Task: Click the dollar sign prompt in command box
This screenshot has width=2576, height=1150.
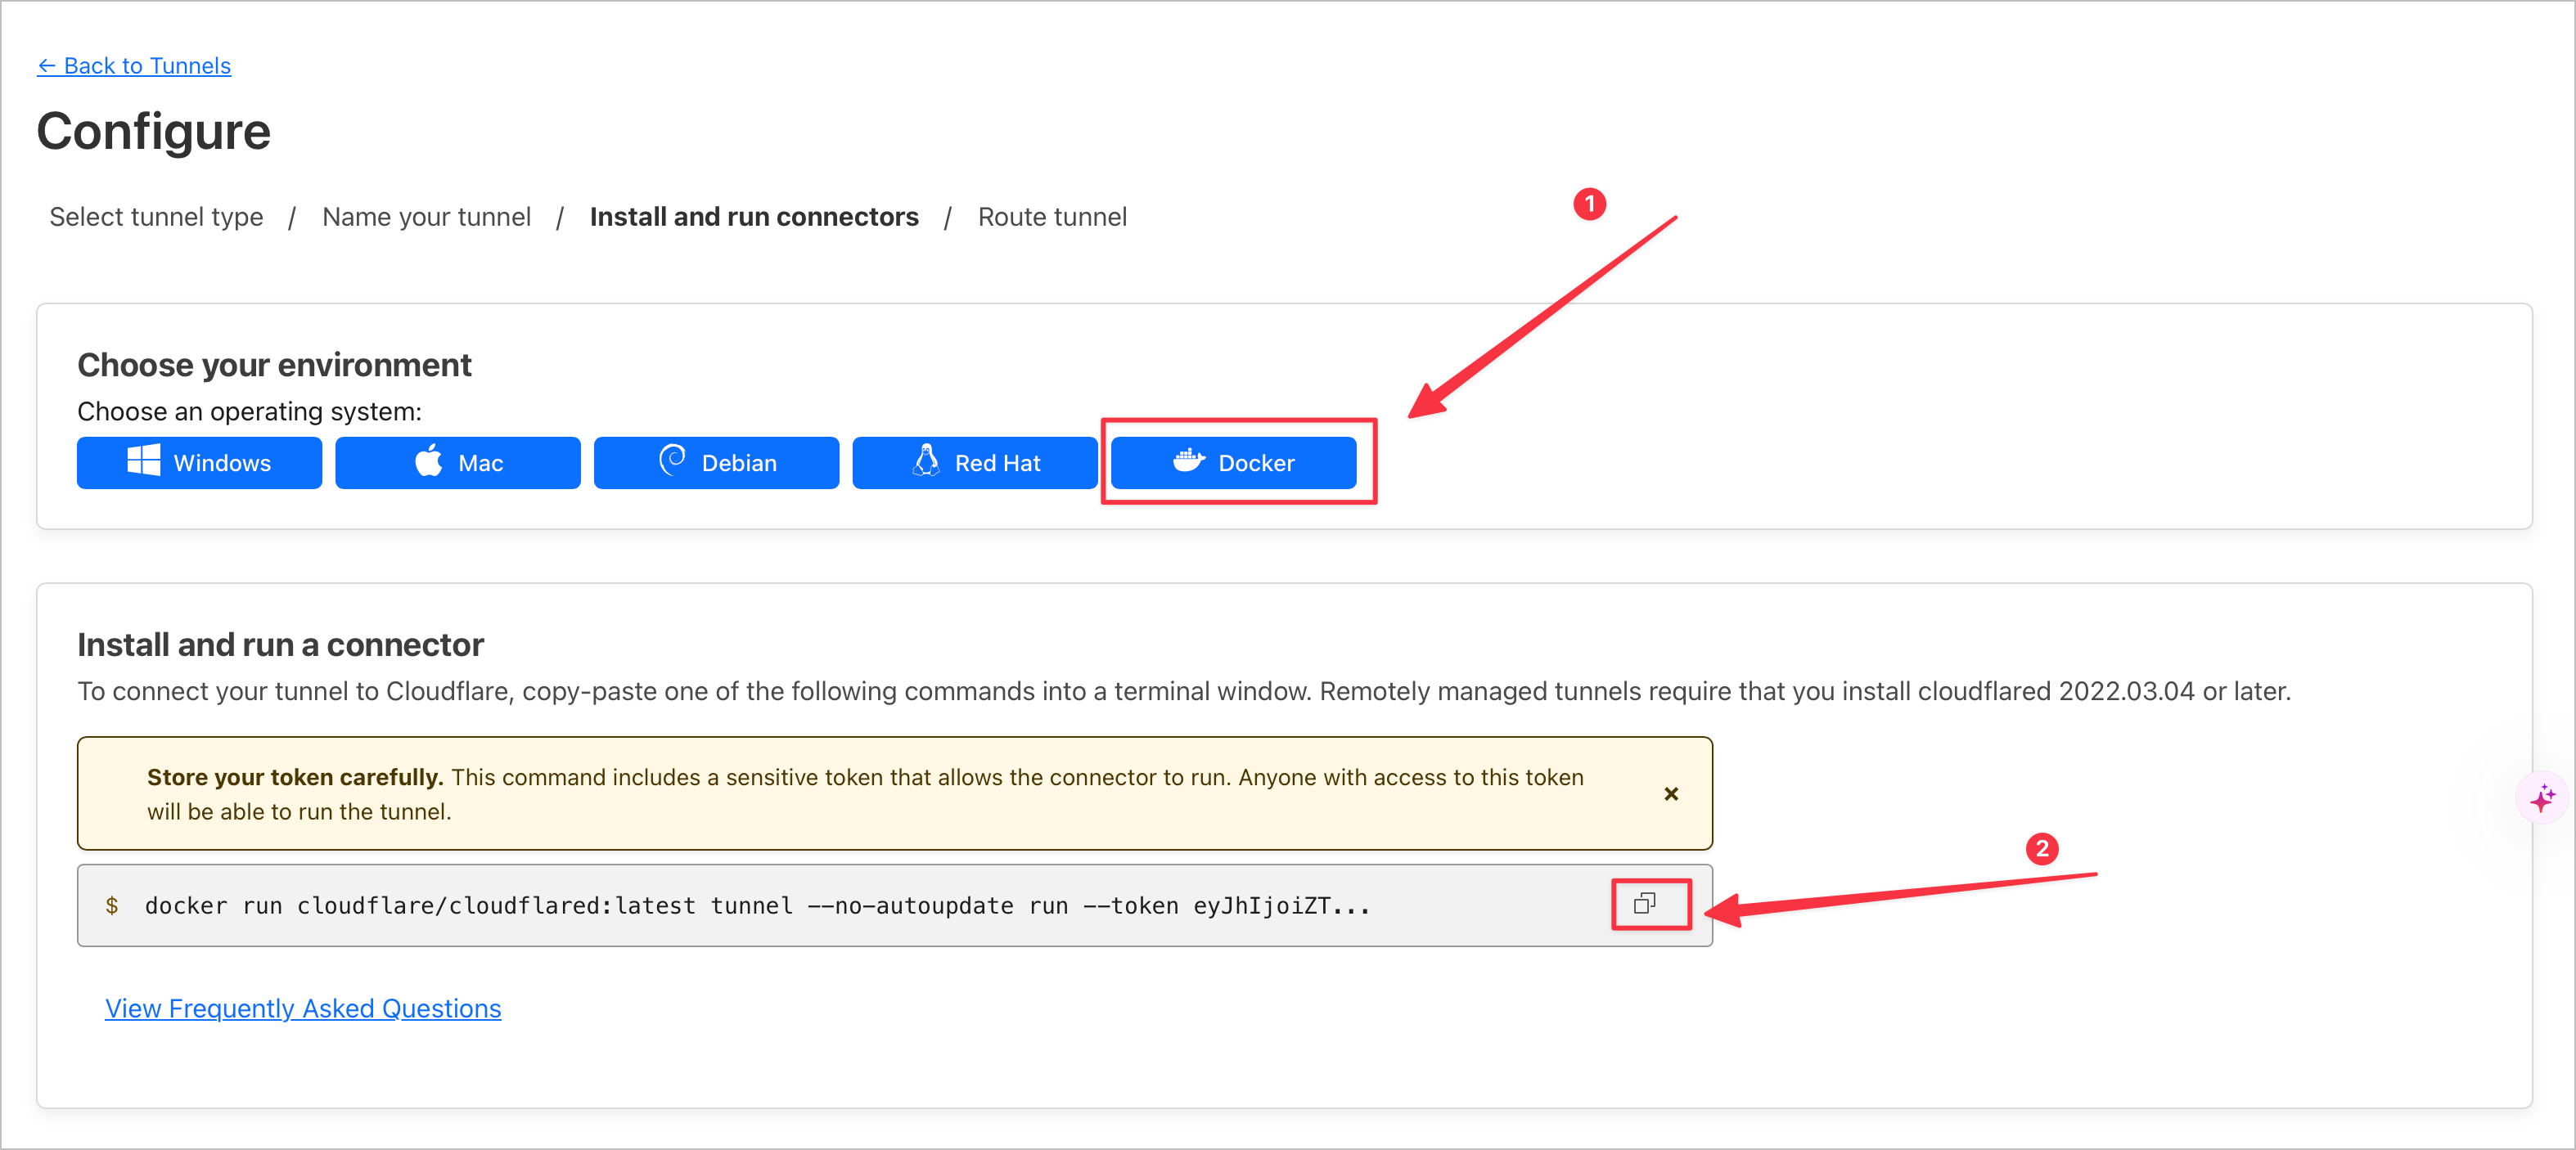Action: 112,905
